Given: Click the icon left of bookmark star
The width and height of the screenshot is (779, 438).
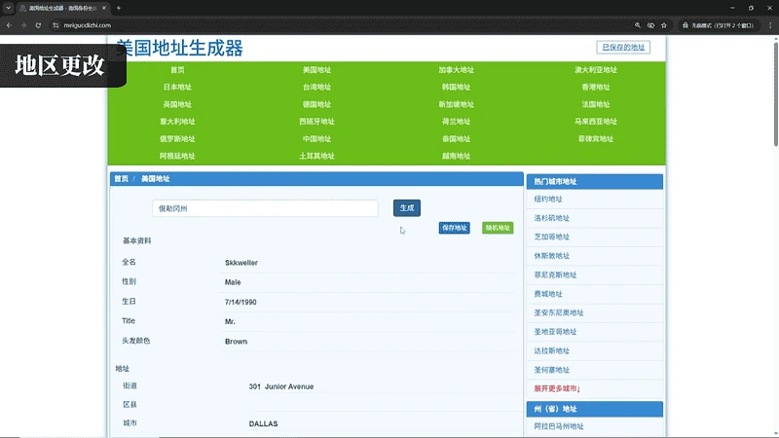Looking at the screenshot, I should tap(650, 25).
